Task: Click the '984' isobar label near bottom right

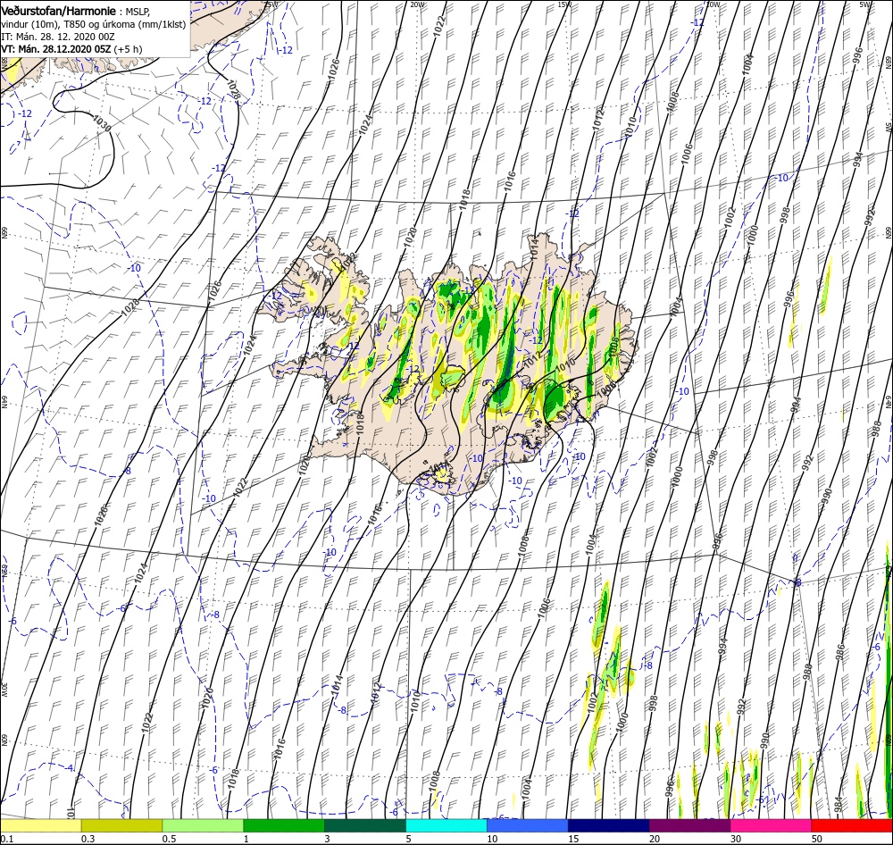Action: (x=838, y=805)
